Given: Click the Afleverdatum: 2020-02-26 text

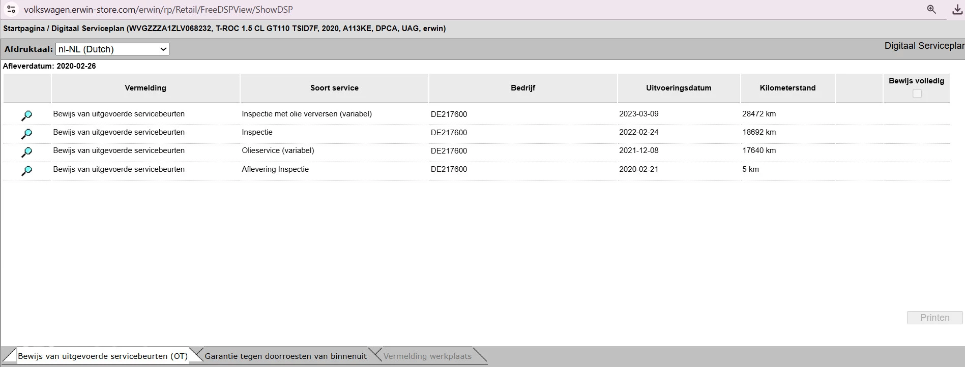Looking at the screenshot, I should point(49,66).
